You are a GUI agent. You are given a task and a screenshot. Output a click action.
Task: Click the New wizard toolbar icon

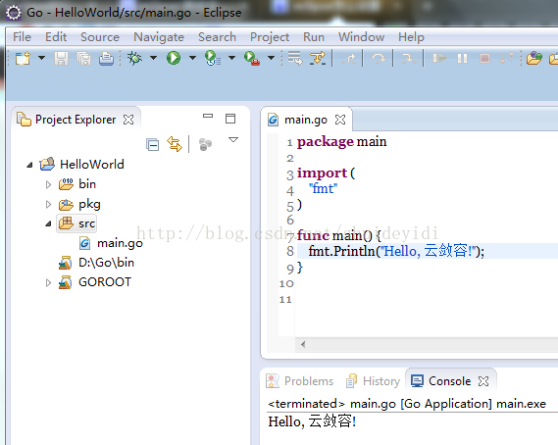click(24, 58)
